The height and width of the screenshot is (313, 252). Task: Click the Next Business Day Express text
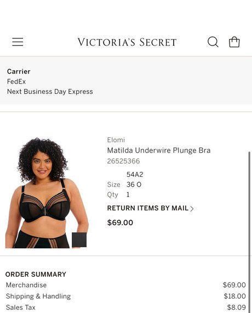point(50,92)
